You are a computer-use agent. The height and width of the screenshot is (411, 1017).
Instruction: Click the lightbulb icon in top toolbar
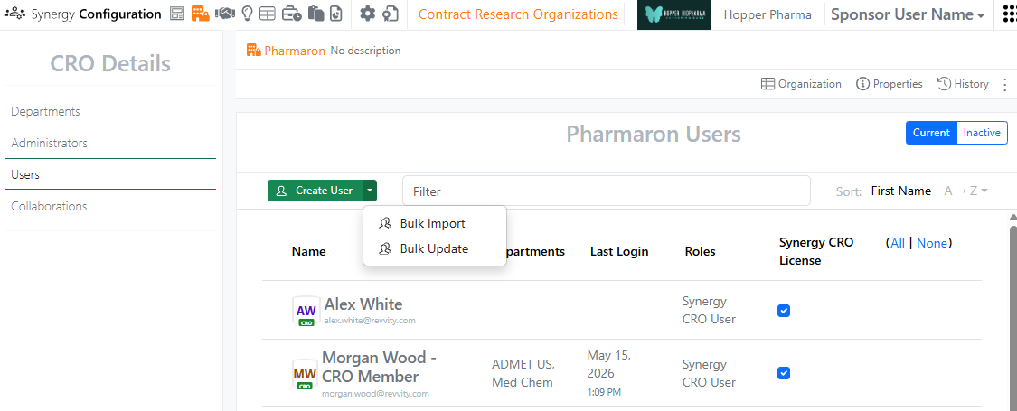click(247, 14)
